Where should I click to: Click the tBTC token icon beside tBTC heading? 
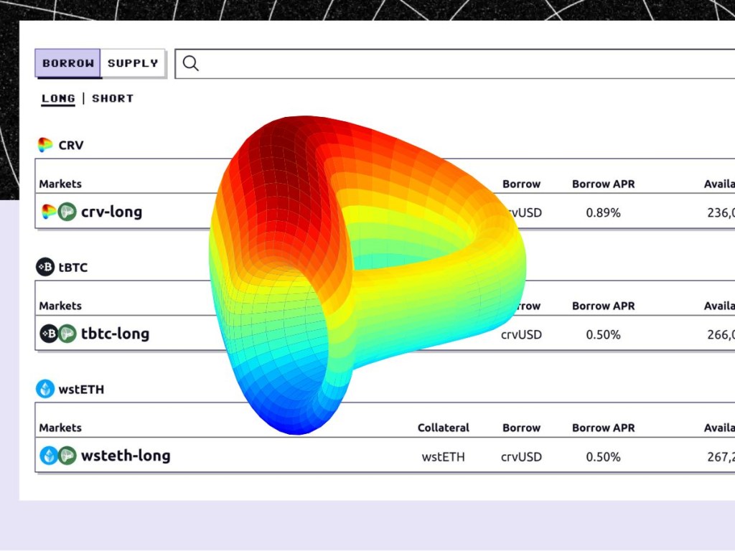click(45, 267)
